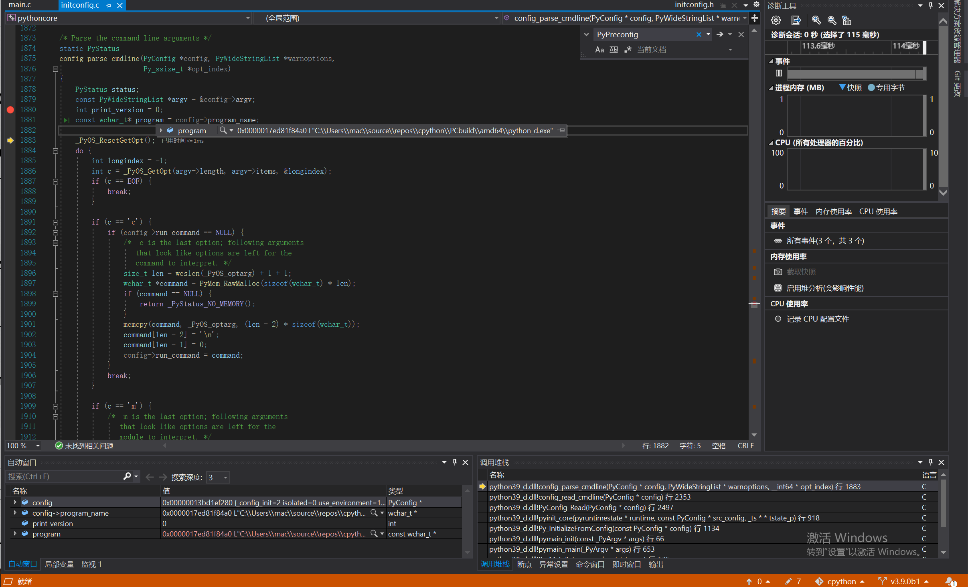Expand program datatip value
This screenshot has width=968, height=587.
coord(161,130)
